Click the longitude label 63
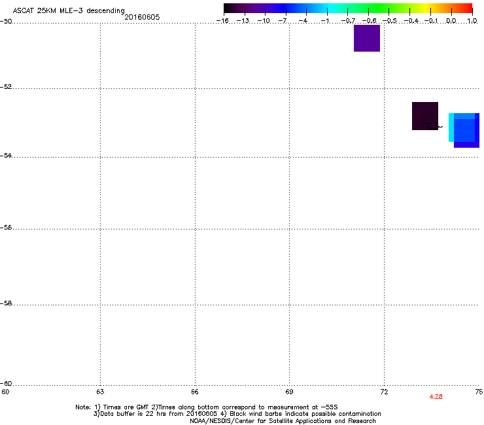 point(100,392)
